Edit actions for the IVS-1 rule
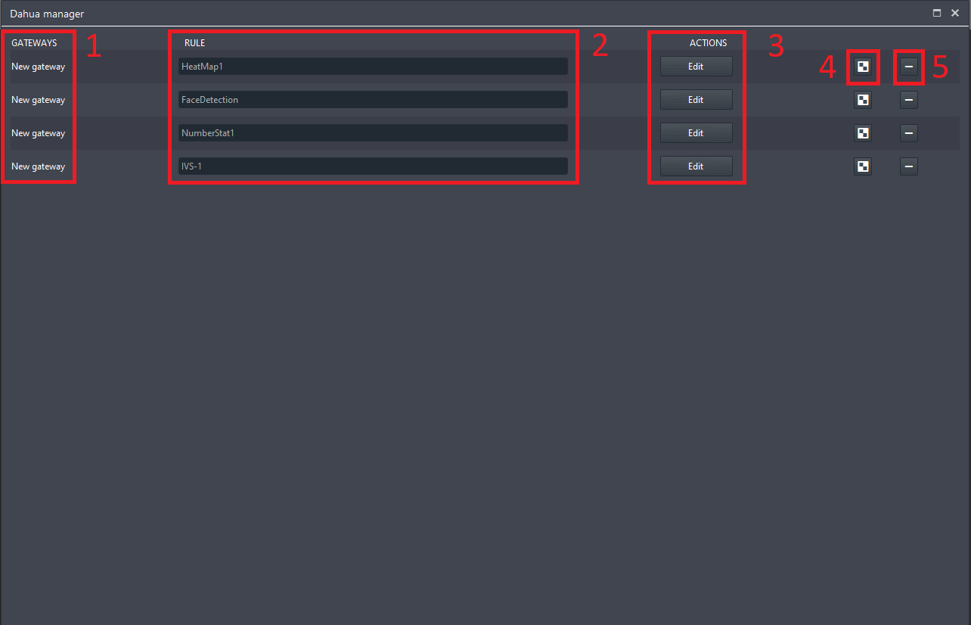The image size is (971, 625). 696,166
